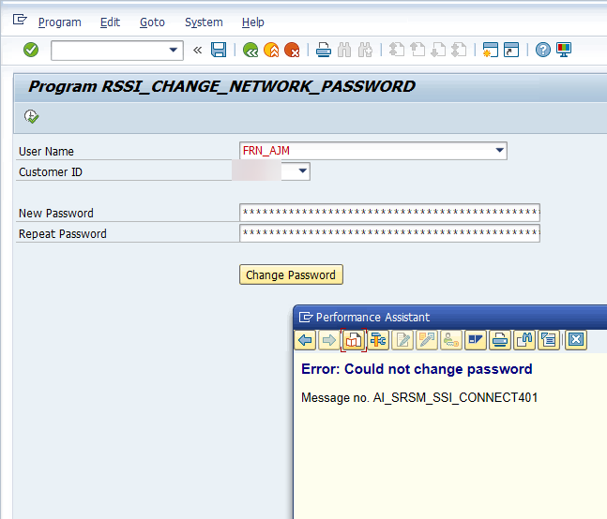Click Back arrow in Performance Assistant
The image size is (607, 519).
(x=305, y=340)
